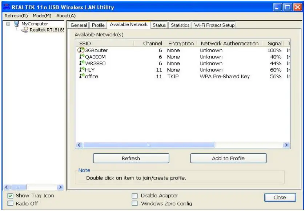The height and width of the screenshot is (211, 305).
Task: Click the 3GRouter network signal icon
Action: pos(81,50)
